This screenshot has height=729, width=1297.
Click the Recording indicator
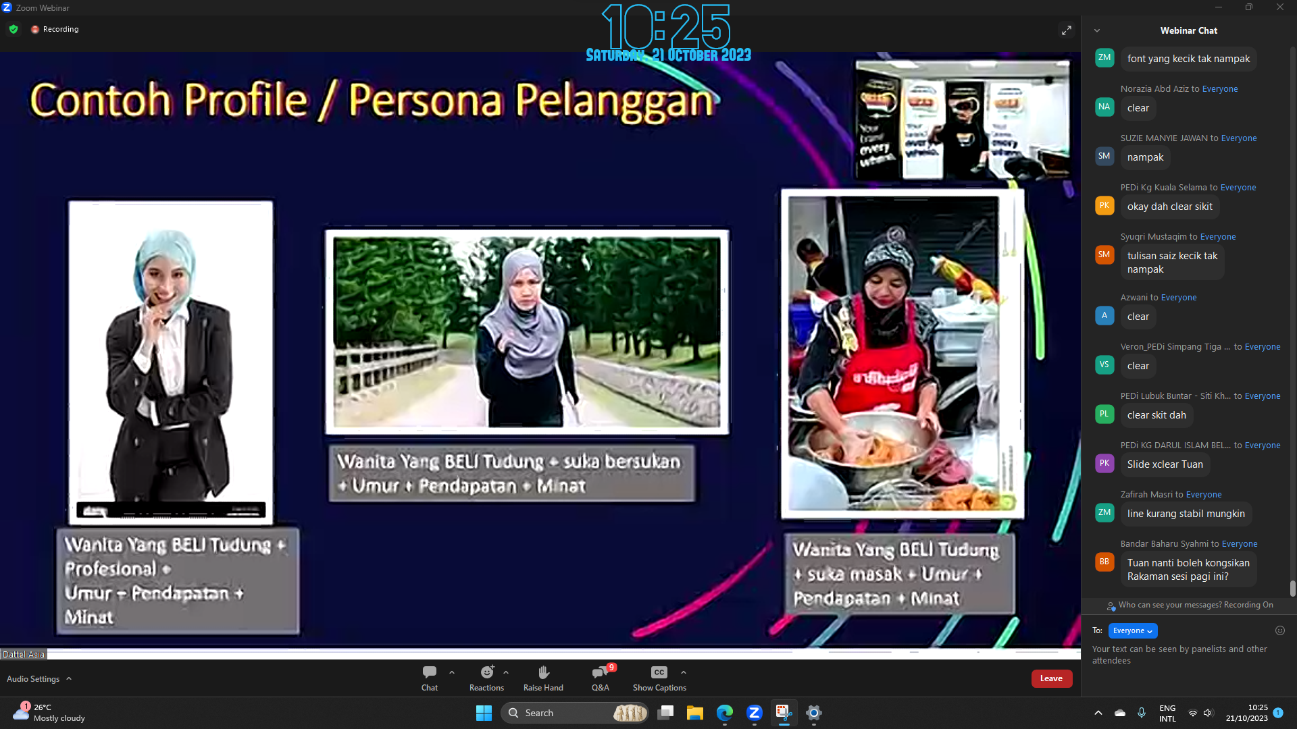coord(55,29)
